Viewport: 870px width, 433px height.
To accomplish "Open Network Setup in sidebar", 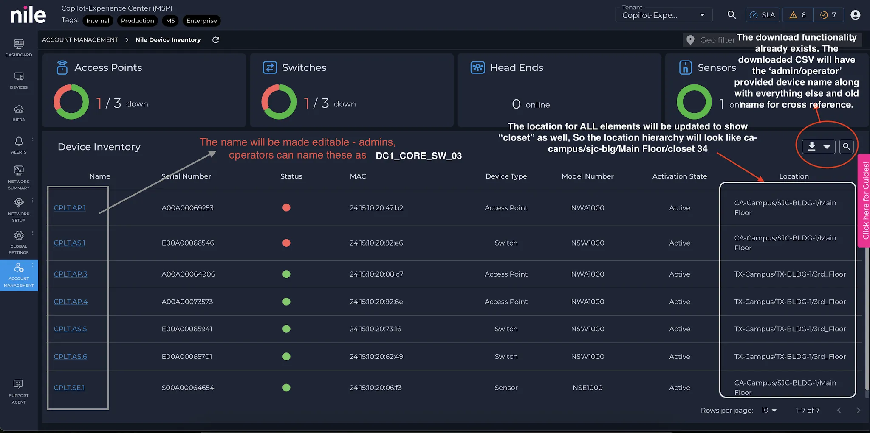I will pos(19,210).
